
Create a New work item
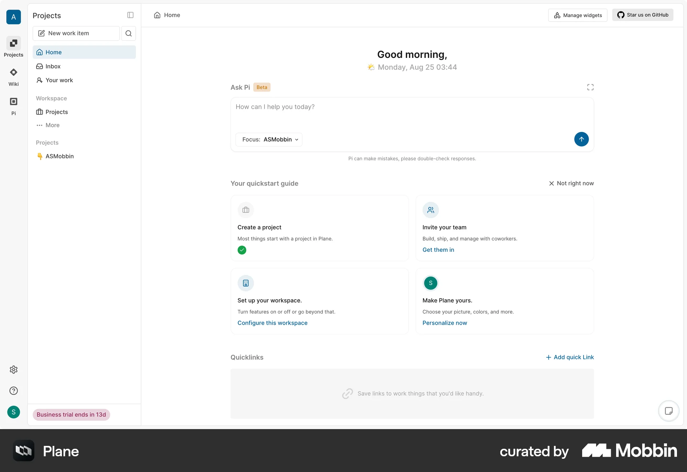tap(76, 33)
